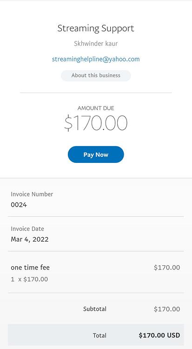Click the one time fee line price
192x349 pixels.
click(x=167, y=268)
